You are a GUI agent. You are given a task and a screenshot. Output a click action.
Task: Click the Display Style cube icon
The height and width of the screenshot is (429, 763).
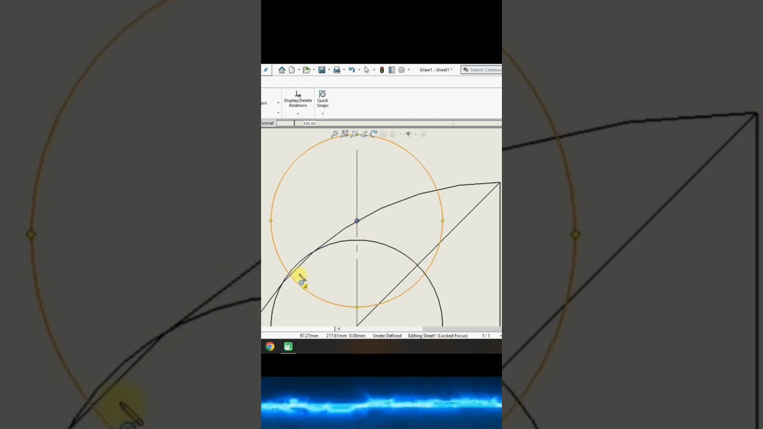pyautogui.click(x=393, y=134)
